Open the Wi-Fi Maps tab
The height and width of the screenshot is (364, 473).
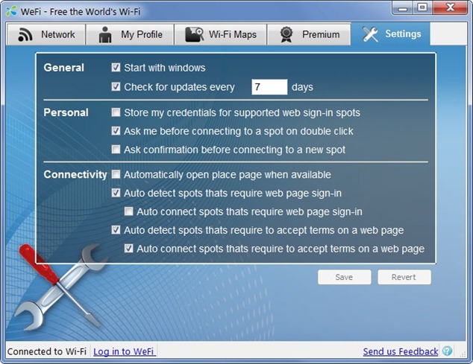[x=221, y=35]
